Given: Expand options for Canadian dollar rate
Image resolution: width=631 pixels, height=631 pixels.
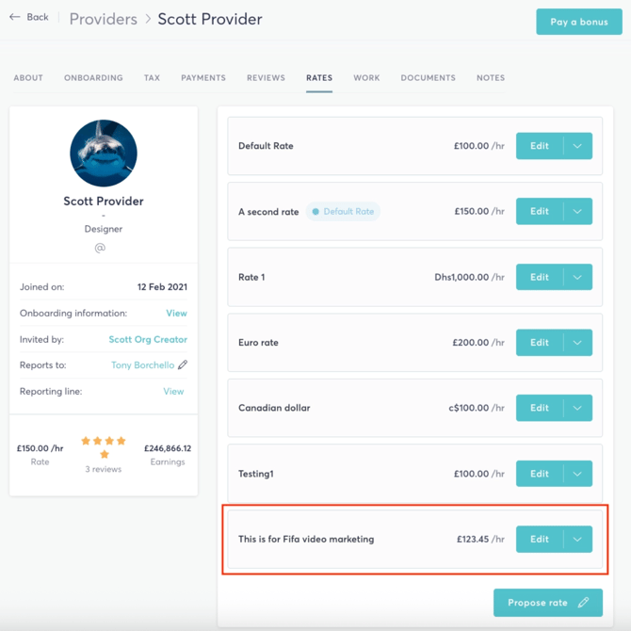Looking at the screenshot, I should click(577, 408).
